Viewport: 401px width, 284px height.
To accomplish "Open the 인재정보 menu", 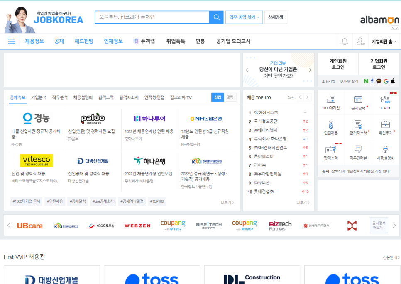I will tap(113, 41).
